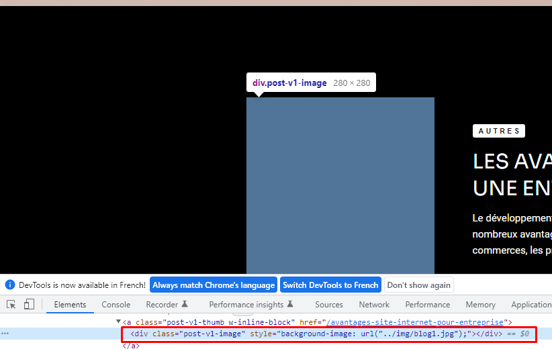Switch to the Performance tab
This screenshot has width=552, height=349.
(x=427, y=305)
